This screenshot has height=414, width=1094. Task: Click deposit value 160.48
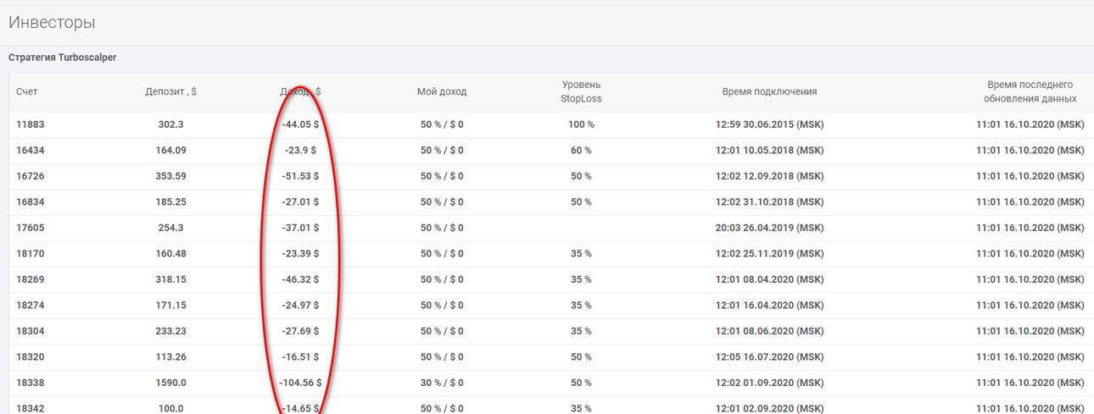(171, 253)
